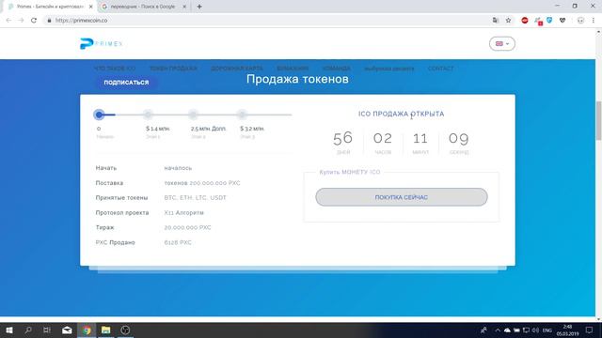Open the red adblock extension icon

pos(525,21)
